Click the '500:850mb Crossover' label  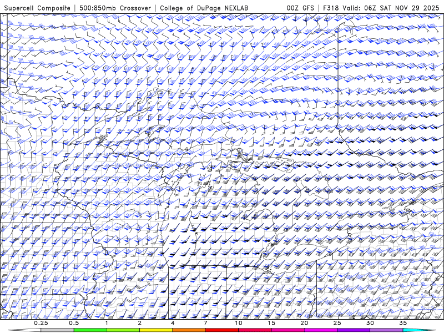point(115,8)
